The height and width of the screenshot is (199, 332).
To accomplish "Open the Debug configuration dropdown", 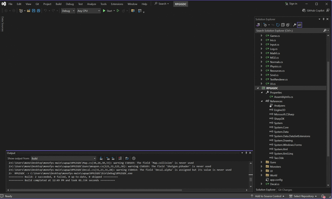I will point(68,11).
